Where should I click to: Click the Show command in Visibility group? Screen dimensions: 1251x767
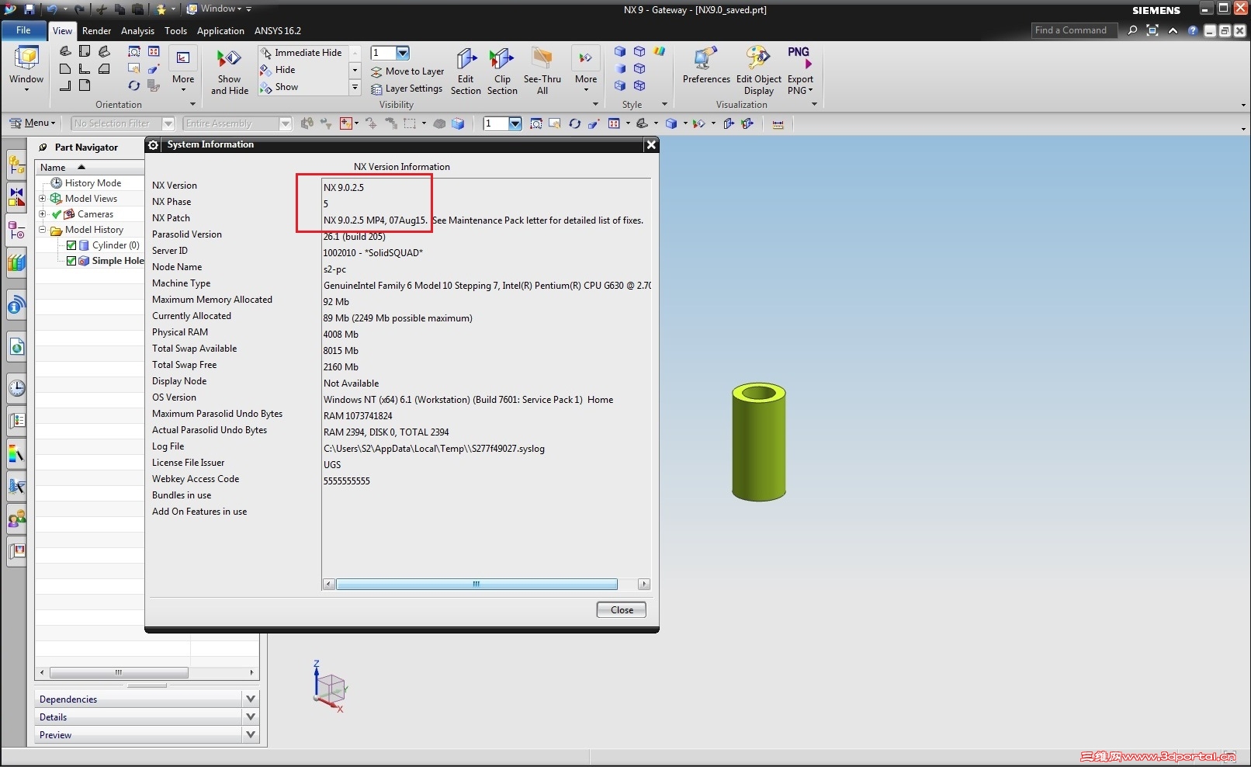pos(280,87)
